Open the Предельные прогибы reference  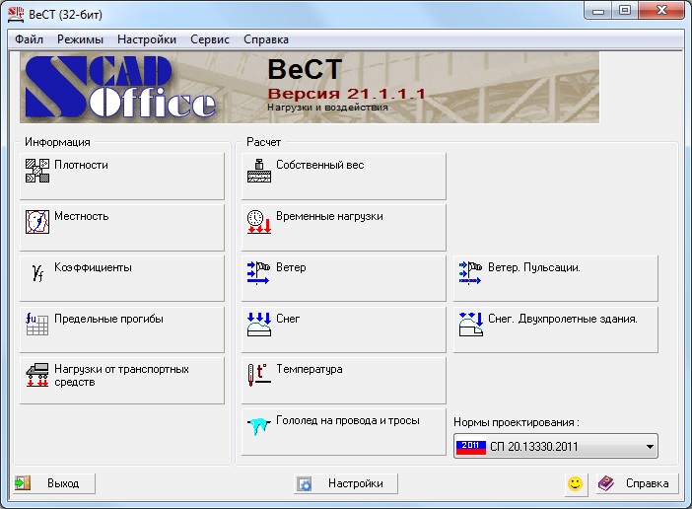pos(122,329)
